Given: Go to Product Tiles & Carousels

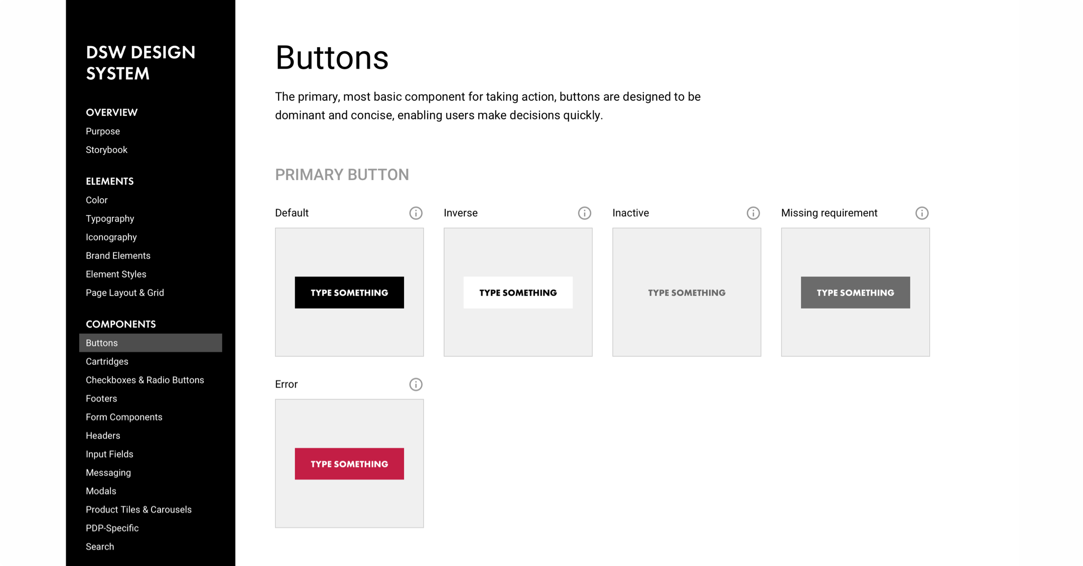Looking at the screenshot, I should [139, 510].
